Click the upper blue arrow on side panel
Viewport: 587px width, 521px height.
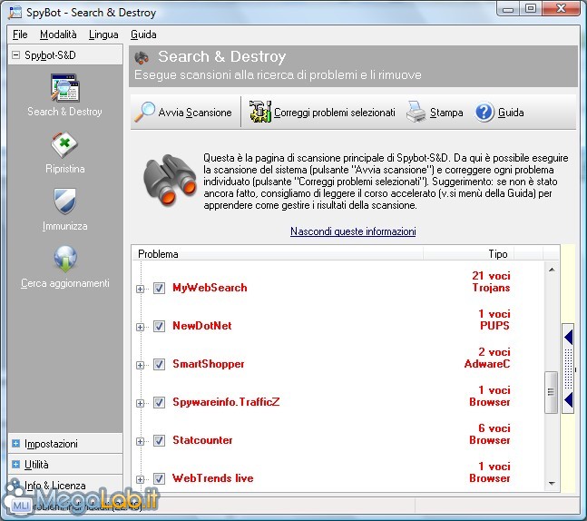(568, 338)
